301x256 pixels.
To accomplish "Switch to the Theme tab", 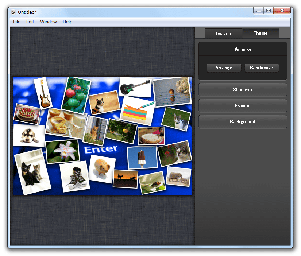I will coord(261,33).
